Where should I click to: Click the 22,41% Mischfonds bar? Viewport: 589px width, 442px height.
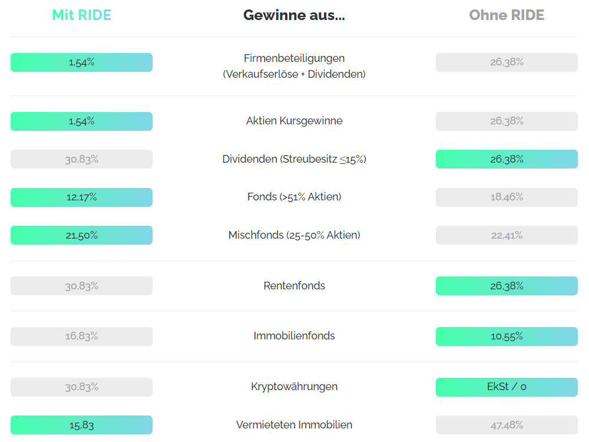pyautogui.click(x=507, y=235)
